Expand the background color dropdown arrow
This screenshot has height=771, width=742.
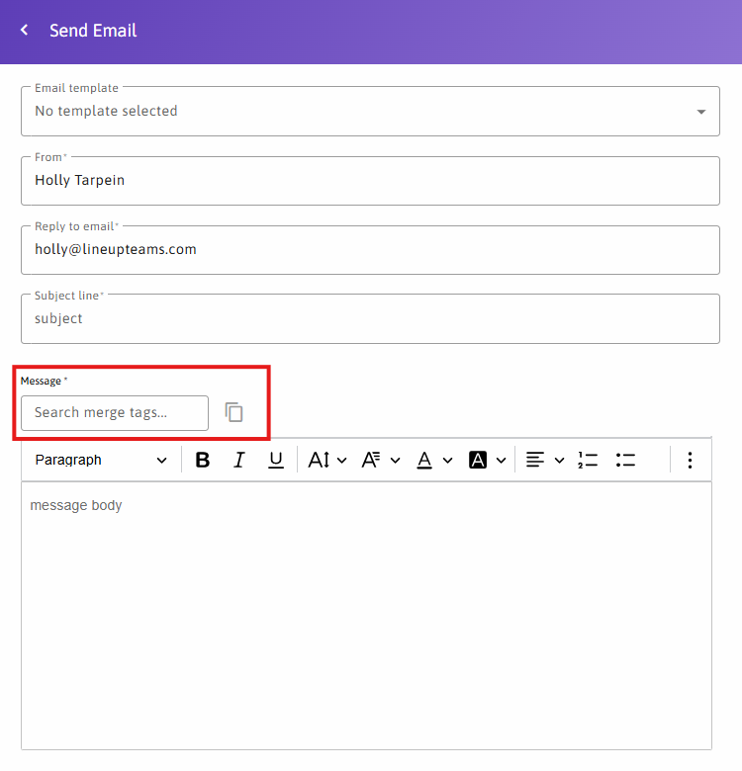click(501, 461)
